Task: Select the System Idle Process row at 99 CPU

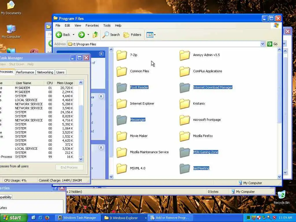Action: point(39,157)
